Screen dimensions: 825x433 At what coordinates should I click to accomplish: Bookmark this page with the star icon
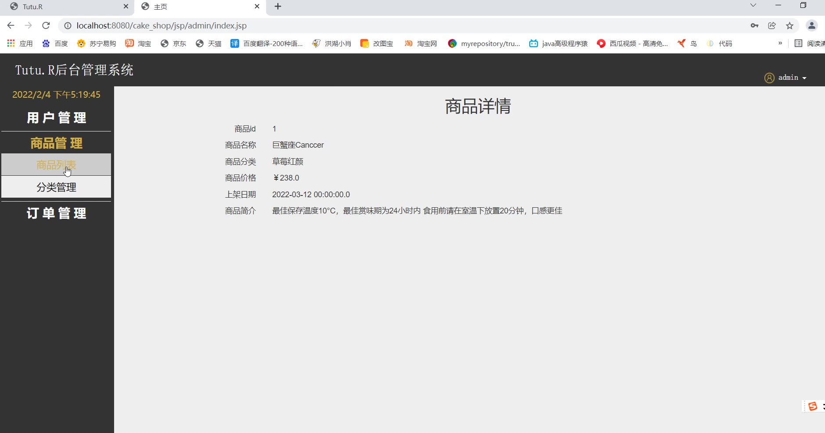pos(789,25)
